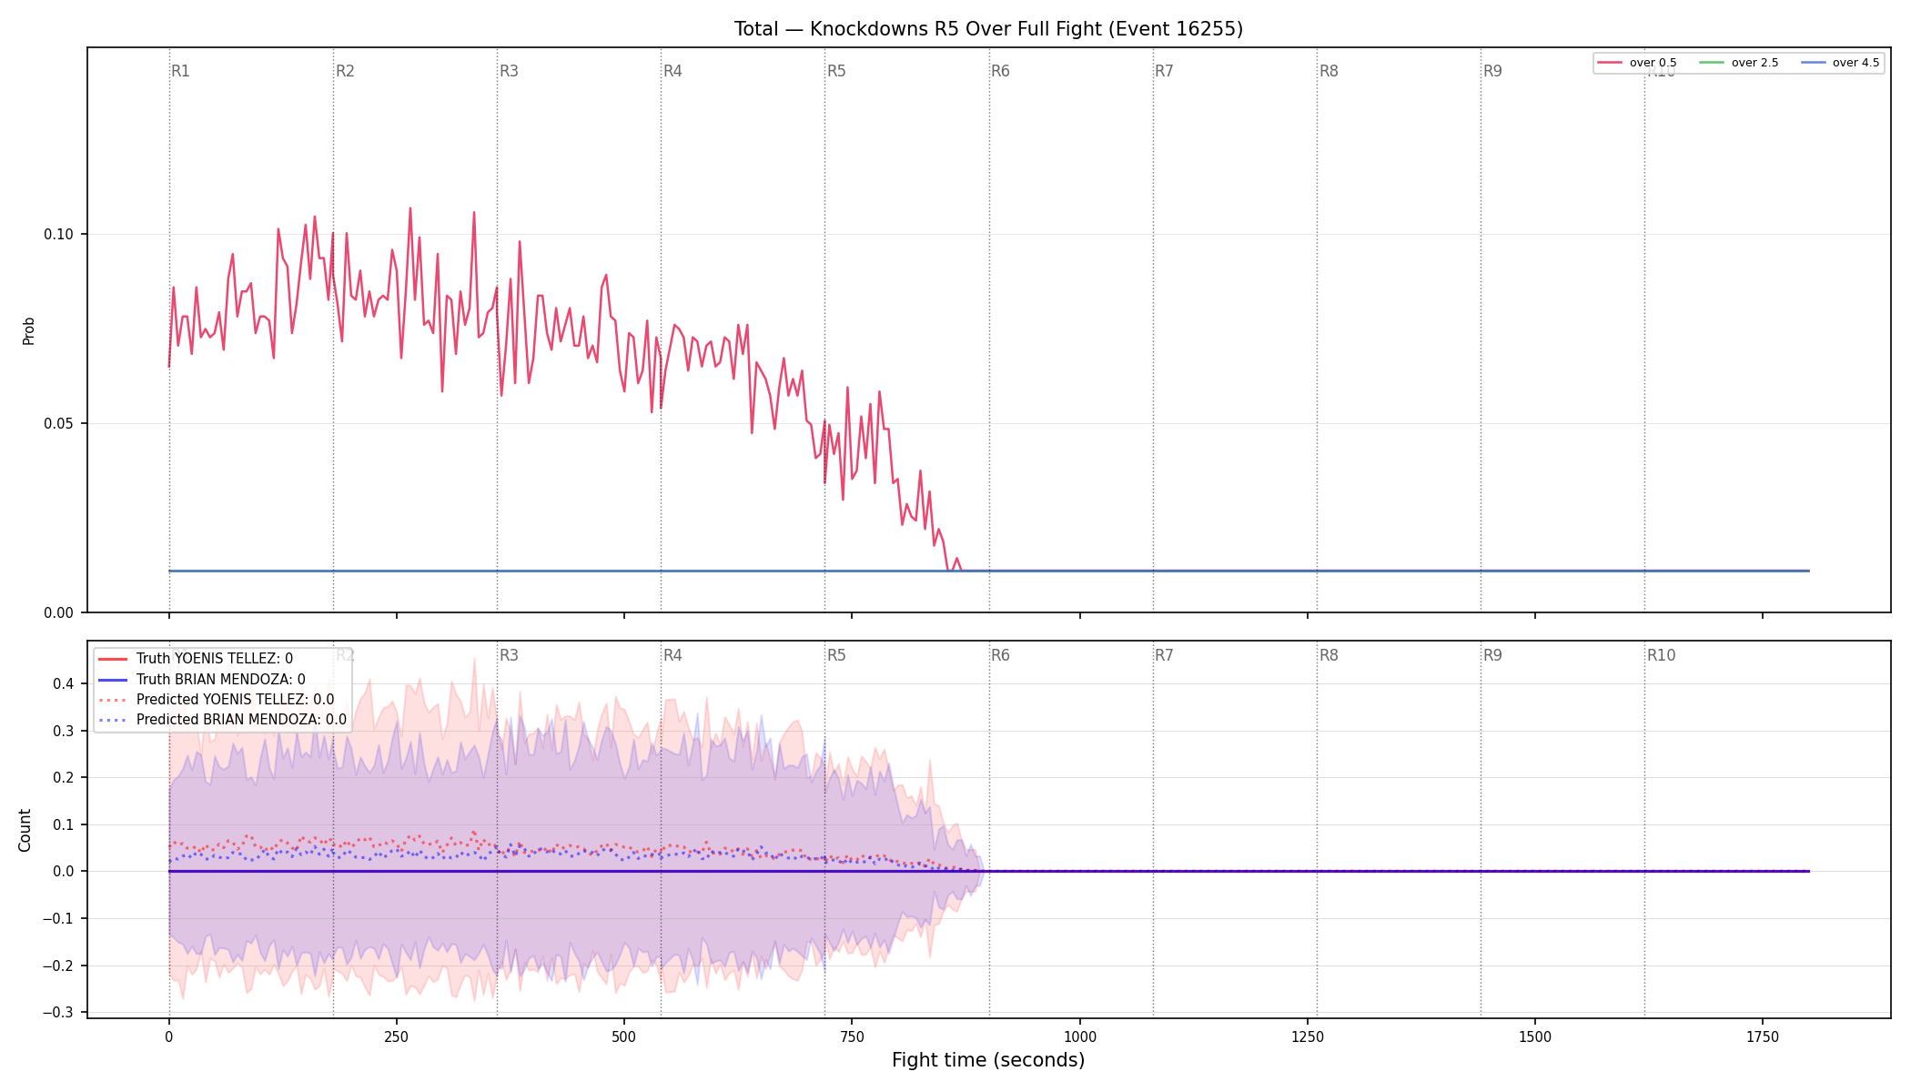Click the 'over 0.5' legend entry
The width and height of the screenshot is (1911, 1092).
pos(1636,63)
